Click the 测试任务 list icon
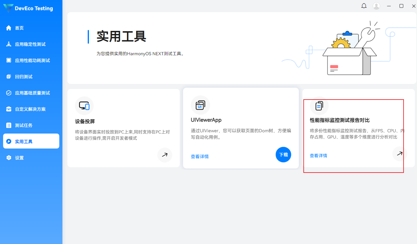Screen dimensions: 417x244 [9, 125]
